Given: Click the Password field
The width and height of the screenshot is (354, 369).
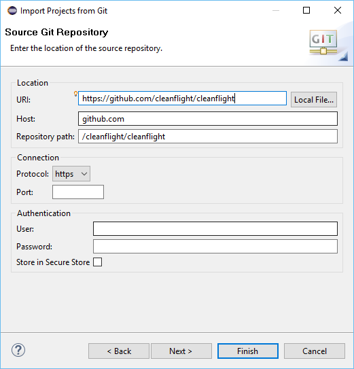Looking at the screenshot, I should (215, 247).
